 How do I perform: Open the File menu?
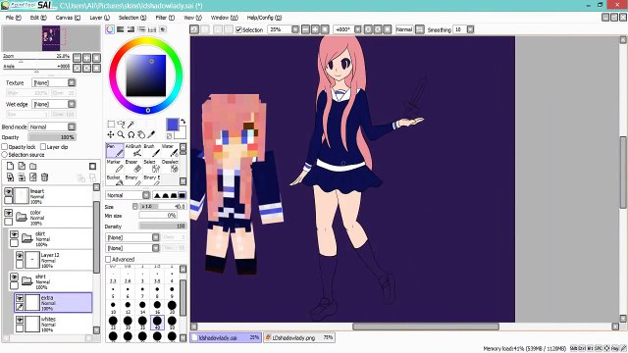13,18
